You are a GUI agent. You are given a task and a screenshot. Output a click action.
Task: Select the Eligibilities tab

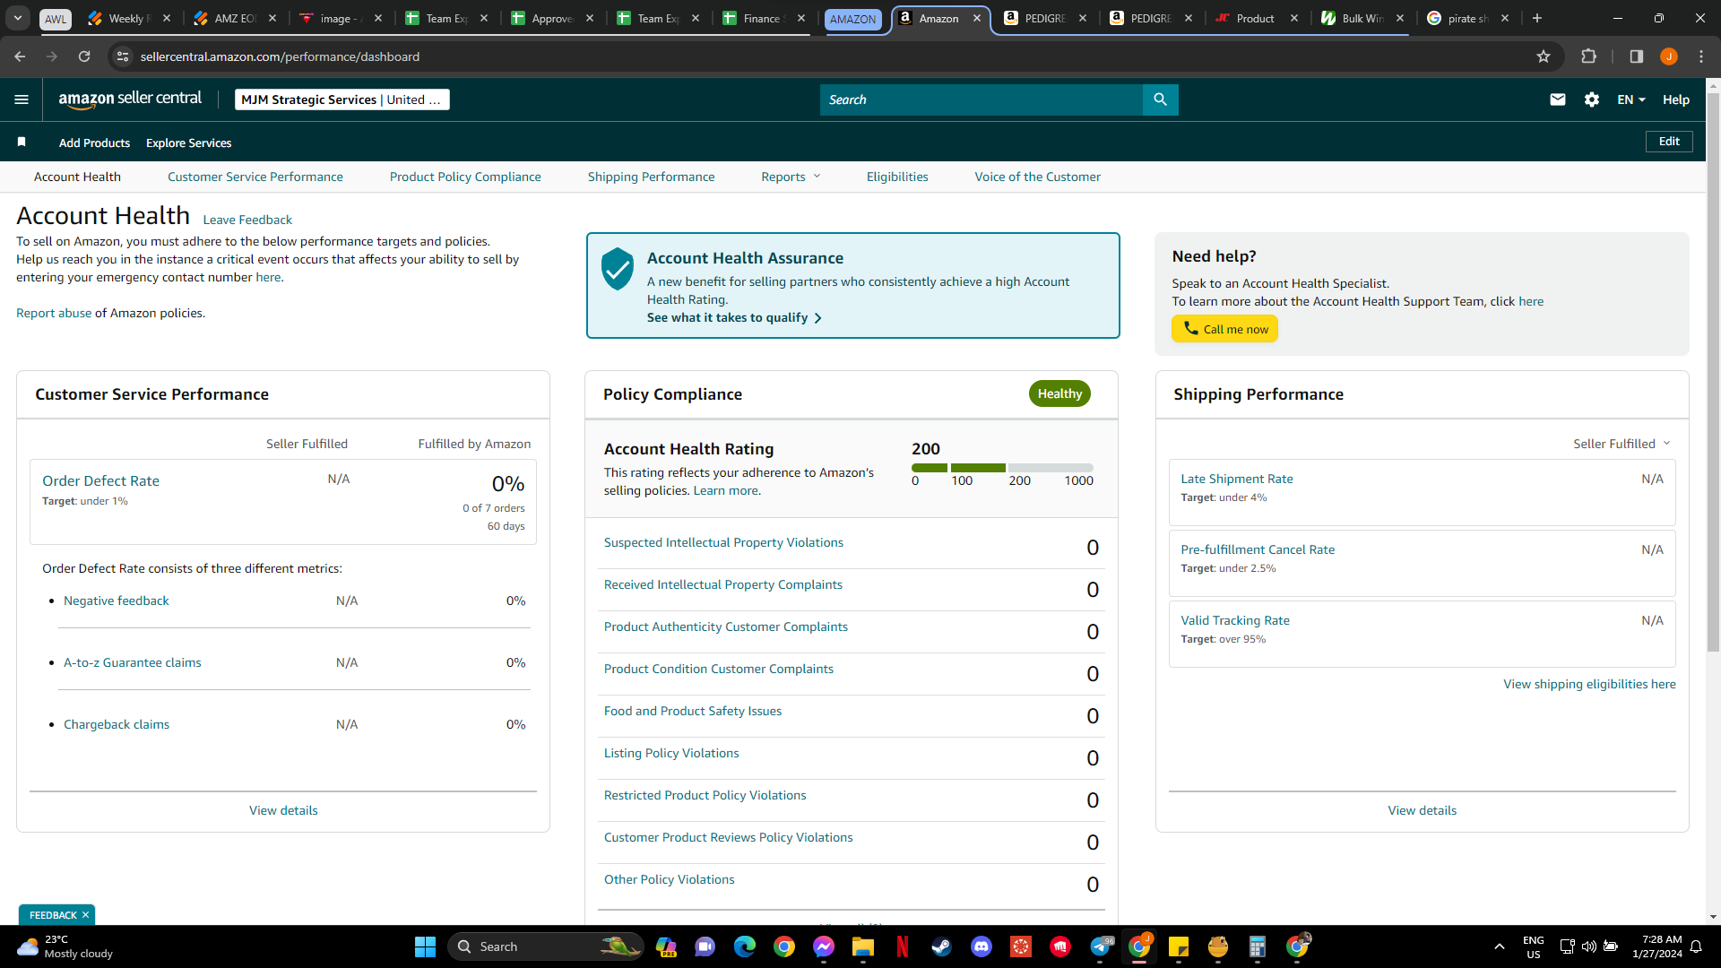897,177
